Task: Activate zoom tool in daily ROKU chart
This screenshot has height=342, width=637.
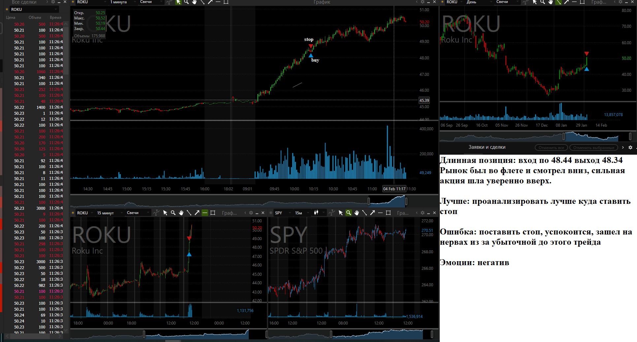Action: (x=543, y=2)
